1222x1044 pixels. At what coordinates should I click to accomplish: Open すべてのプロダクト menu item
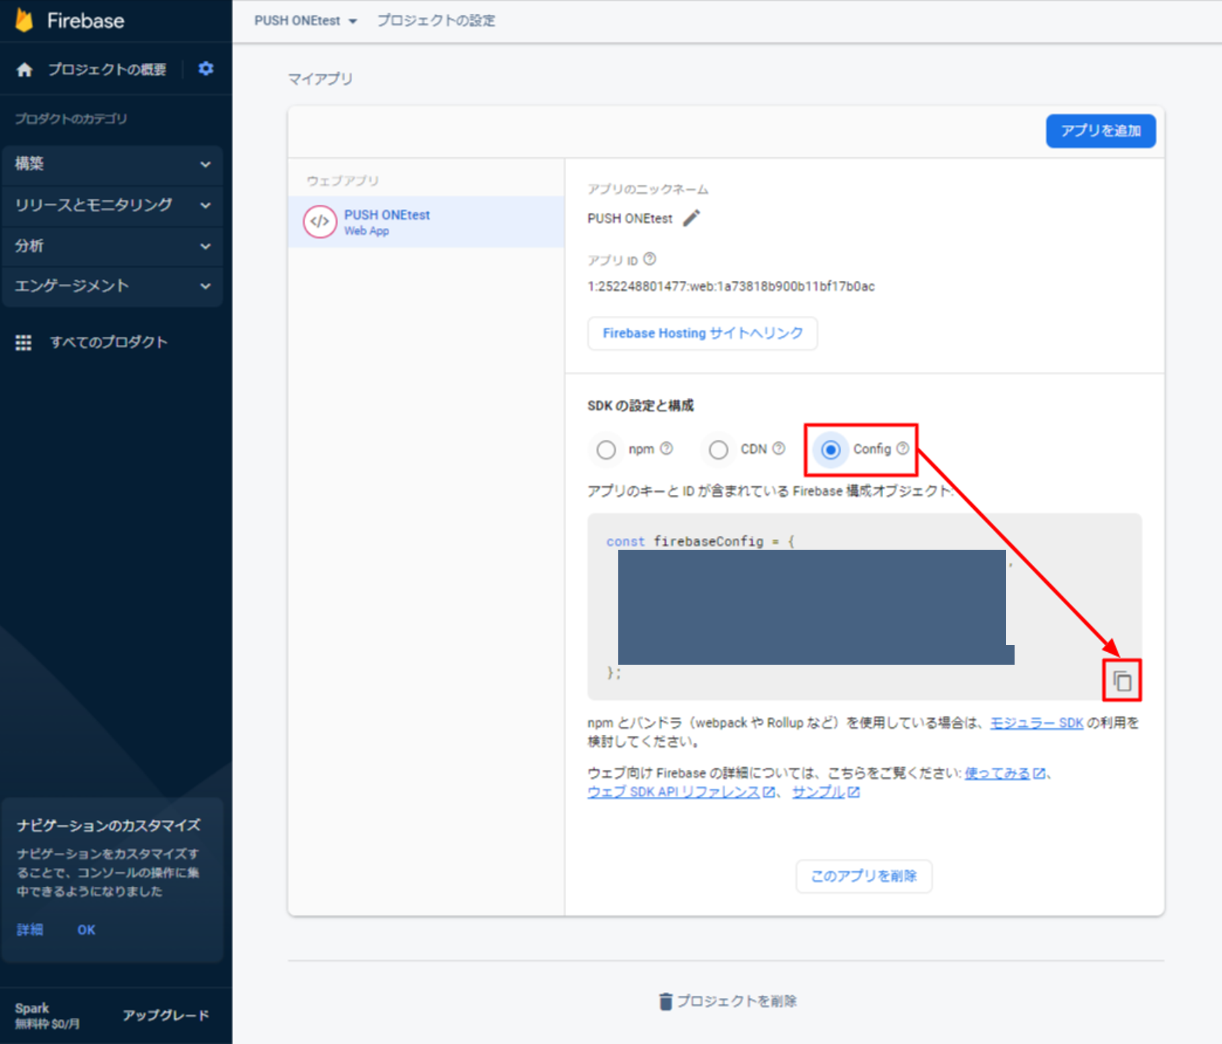(109, 342)
